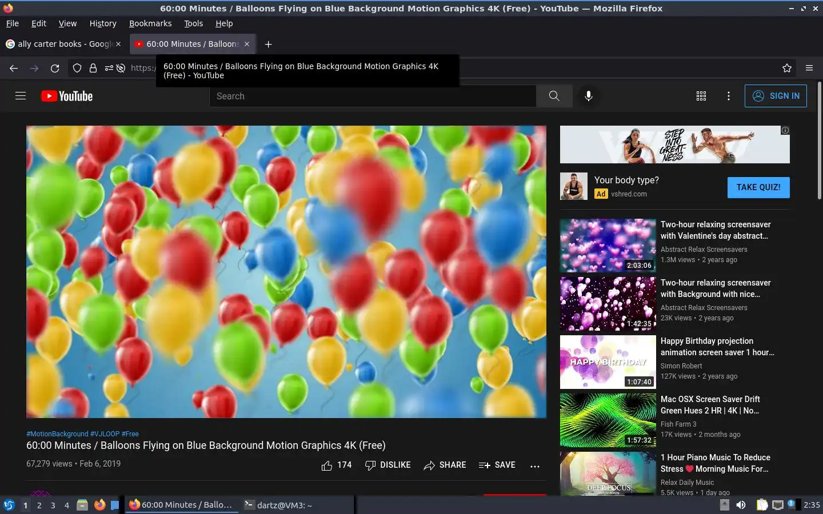The image size is (823, 514).
Task: Open the Help menu
Action: [224, 23]
